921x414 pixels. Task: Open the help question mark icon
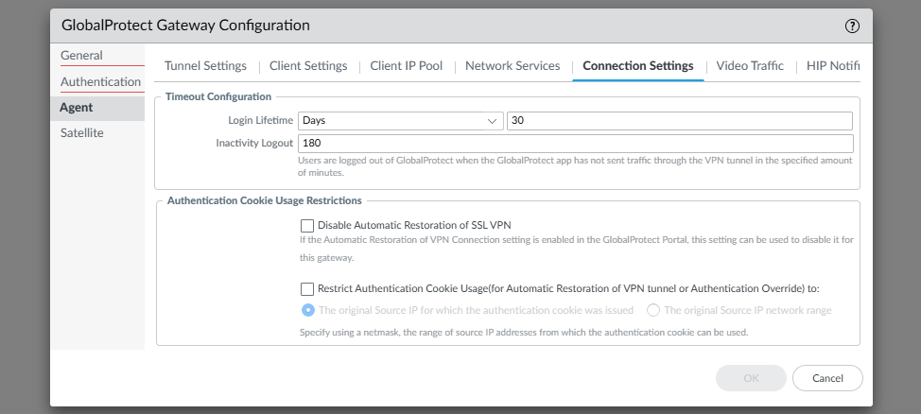[852, 26]
